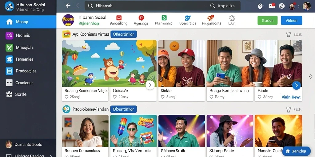Open the Piugardionts tab
The image size is (315, 157).
point(212,21)
